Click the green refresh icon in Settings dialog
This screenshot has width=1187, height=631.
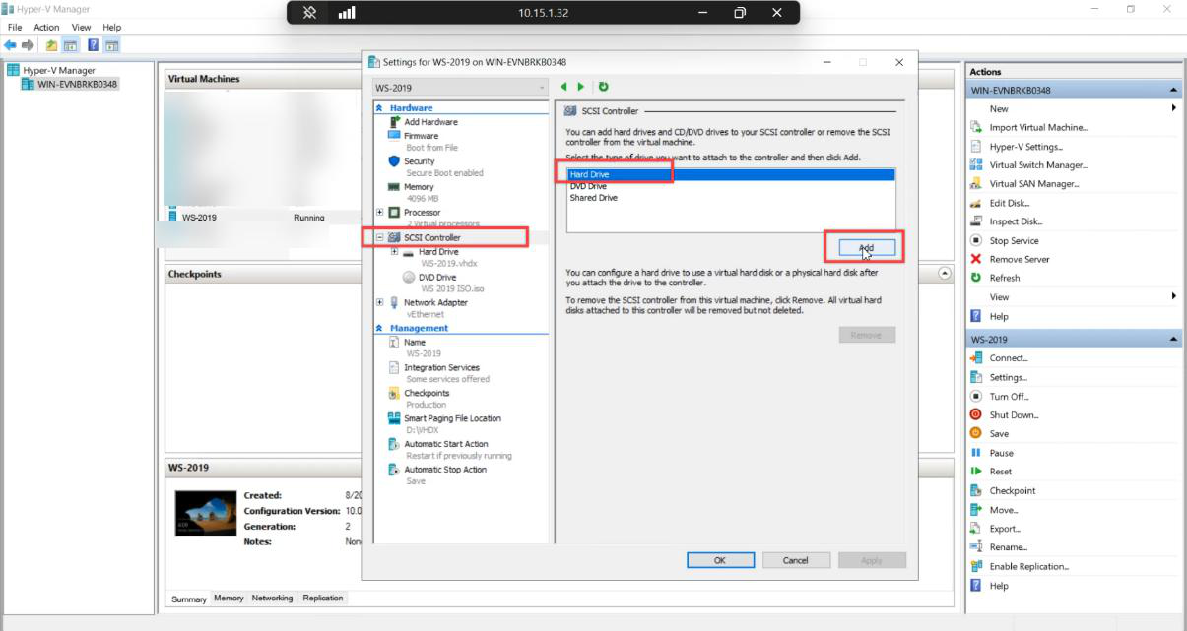(x=603, y=87)
